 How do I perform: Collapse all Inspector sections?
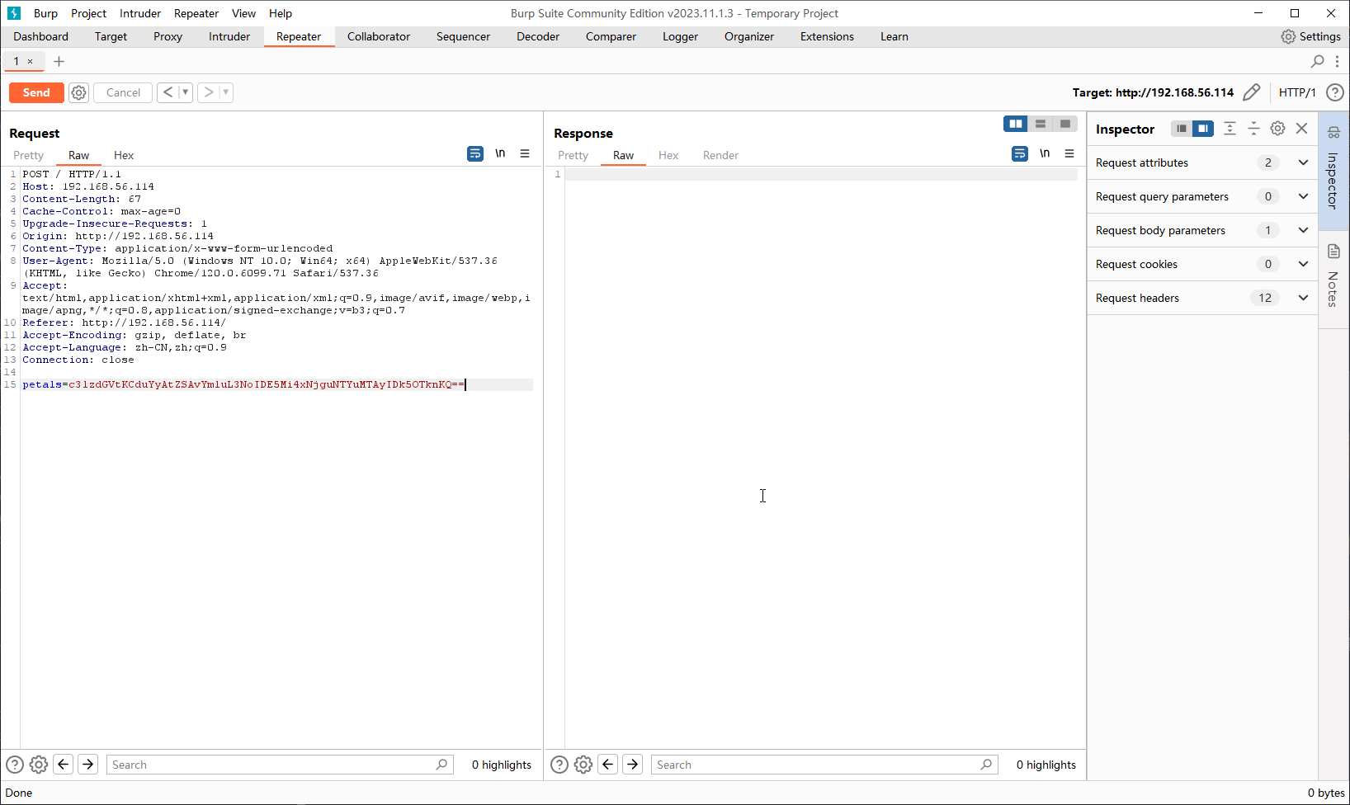coord(1253,129)
